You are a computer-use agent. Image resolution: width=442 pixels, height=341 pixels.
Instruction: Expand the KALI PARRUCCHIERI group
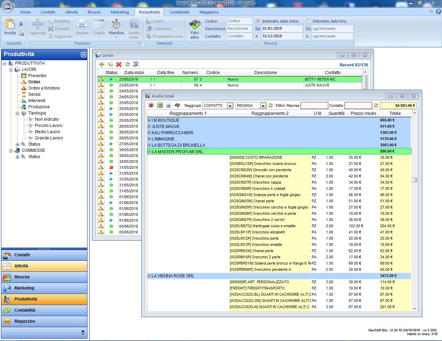point(149,133)
